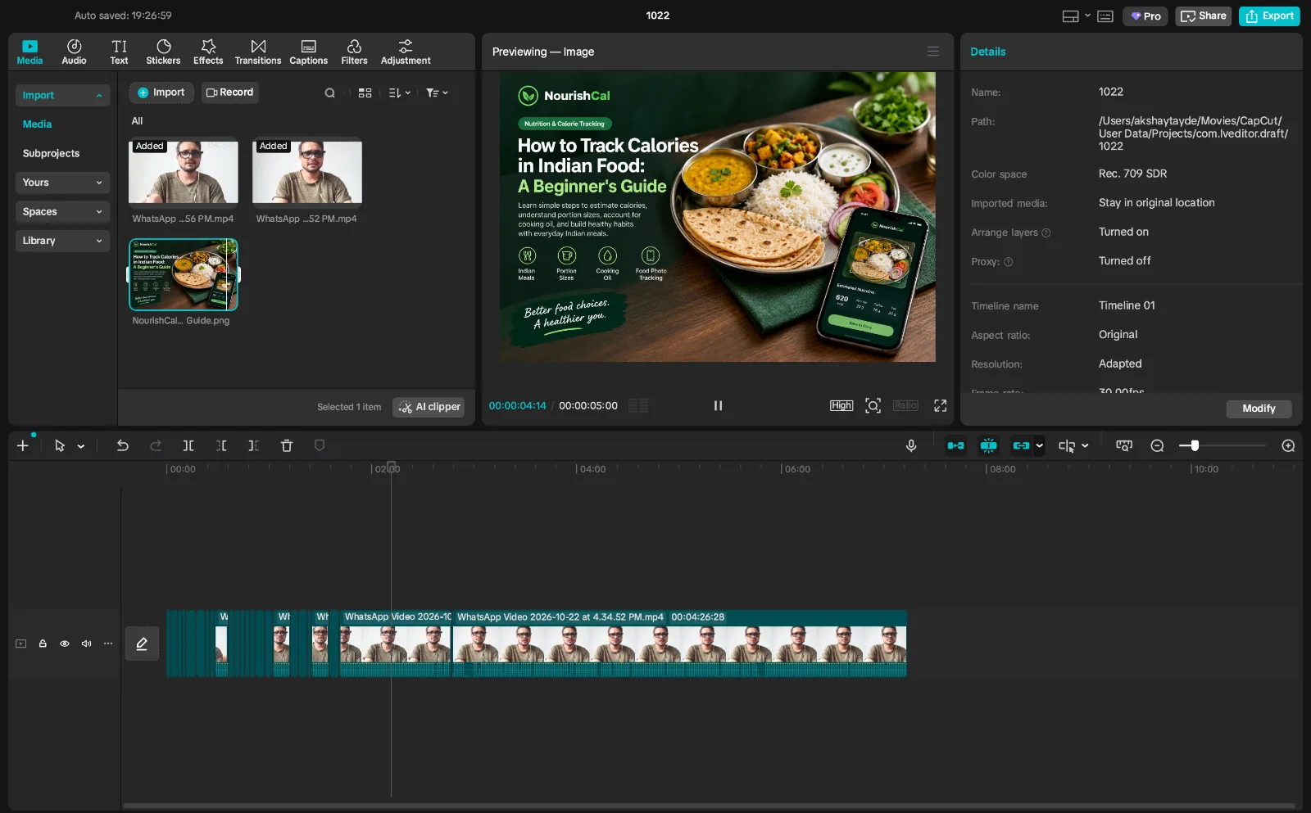1311x813 pixels.
Task: Redo the last action
Action: tap(156, 445)
